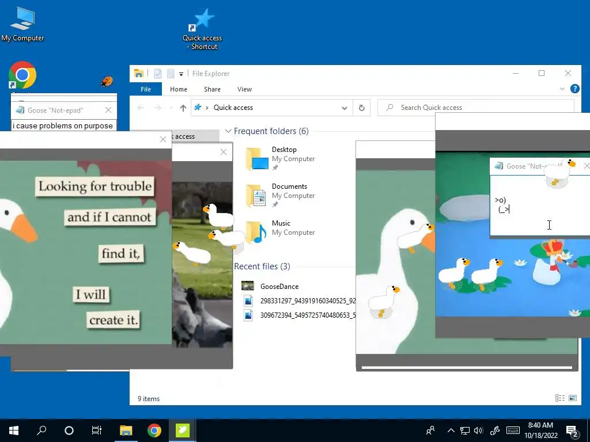Screen dimensions: 590x442
Task: Click the text in the left Goose Not-epad
Action: pos(62,125)
